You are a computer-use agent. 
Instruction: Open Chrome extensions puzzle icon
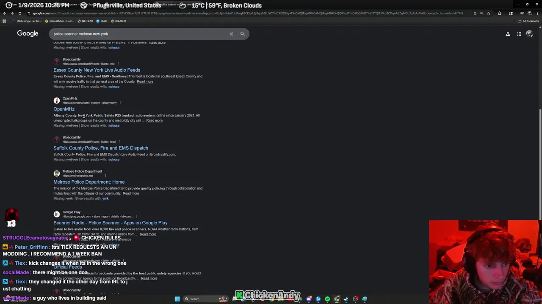click(x=499, y=13)
